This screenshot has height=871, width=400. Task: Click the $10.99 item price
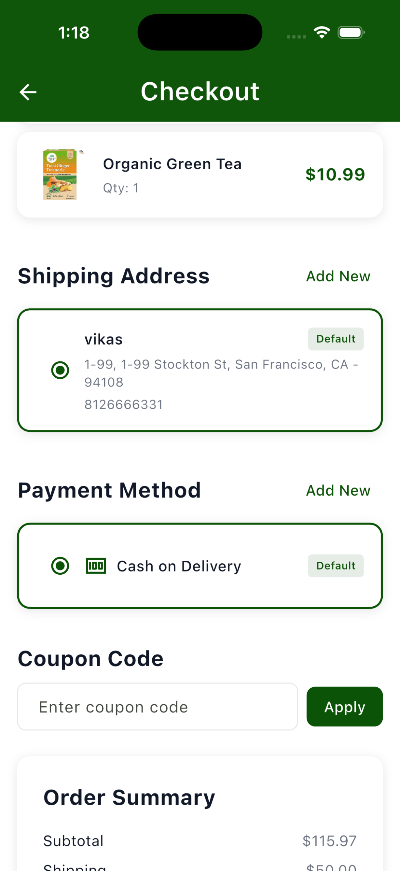[x=335, y=175]
